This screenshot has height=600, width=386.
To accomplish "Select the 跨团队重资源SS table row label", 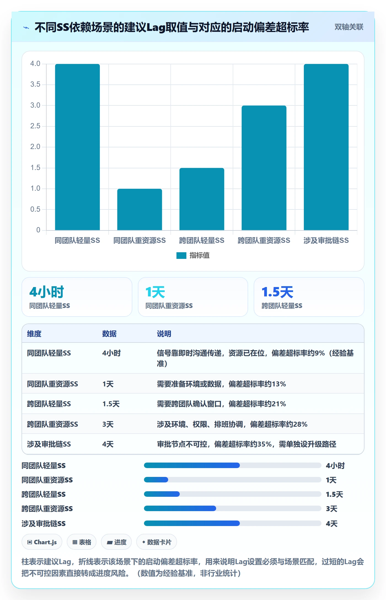I will tap(52, 424).
